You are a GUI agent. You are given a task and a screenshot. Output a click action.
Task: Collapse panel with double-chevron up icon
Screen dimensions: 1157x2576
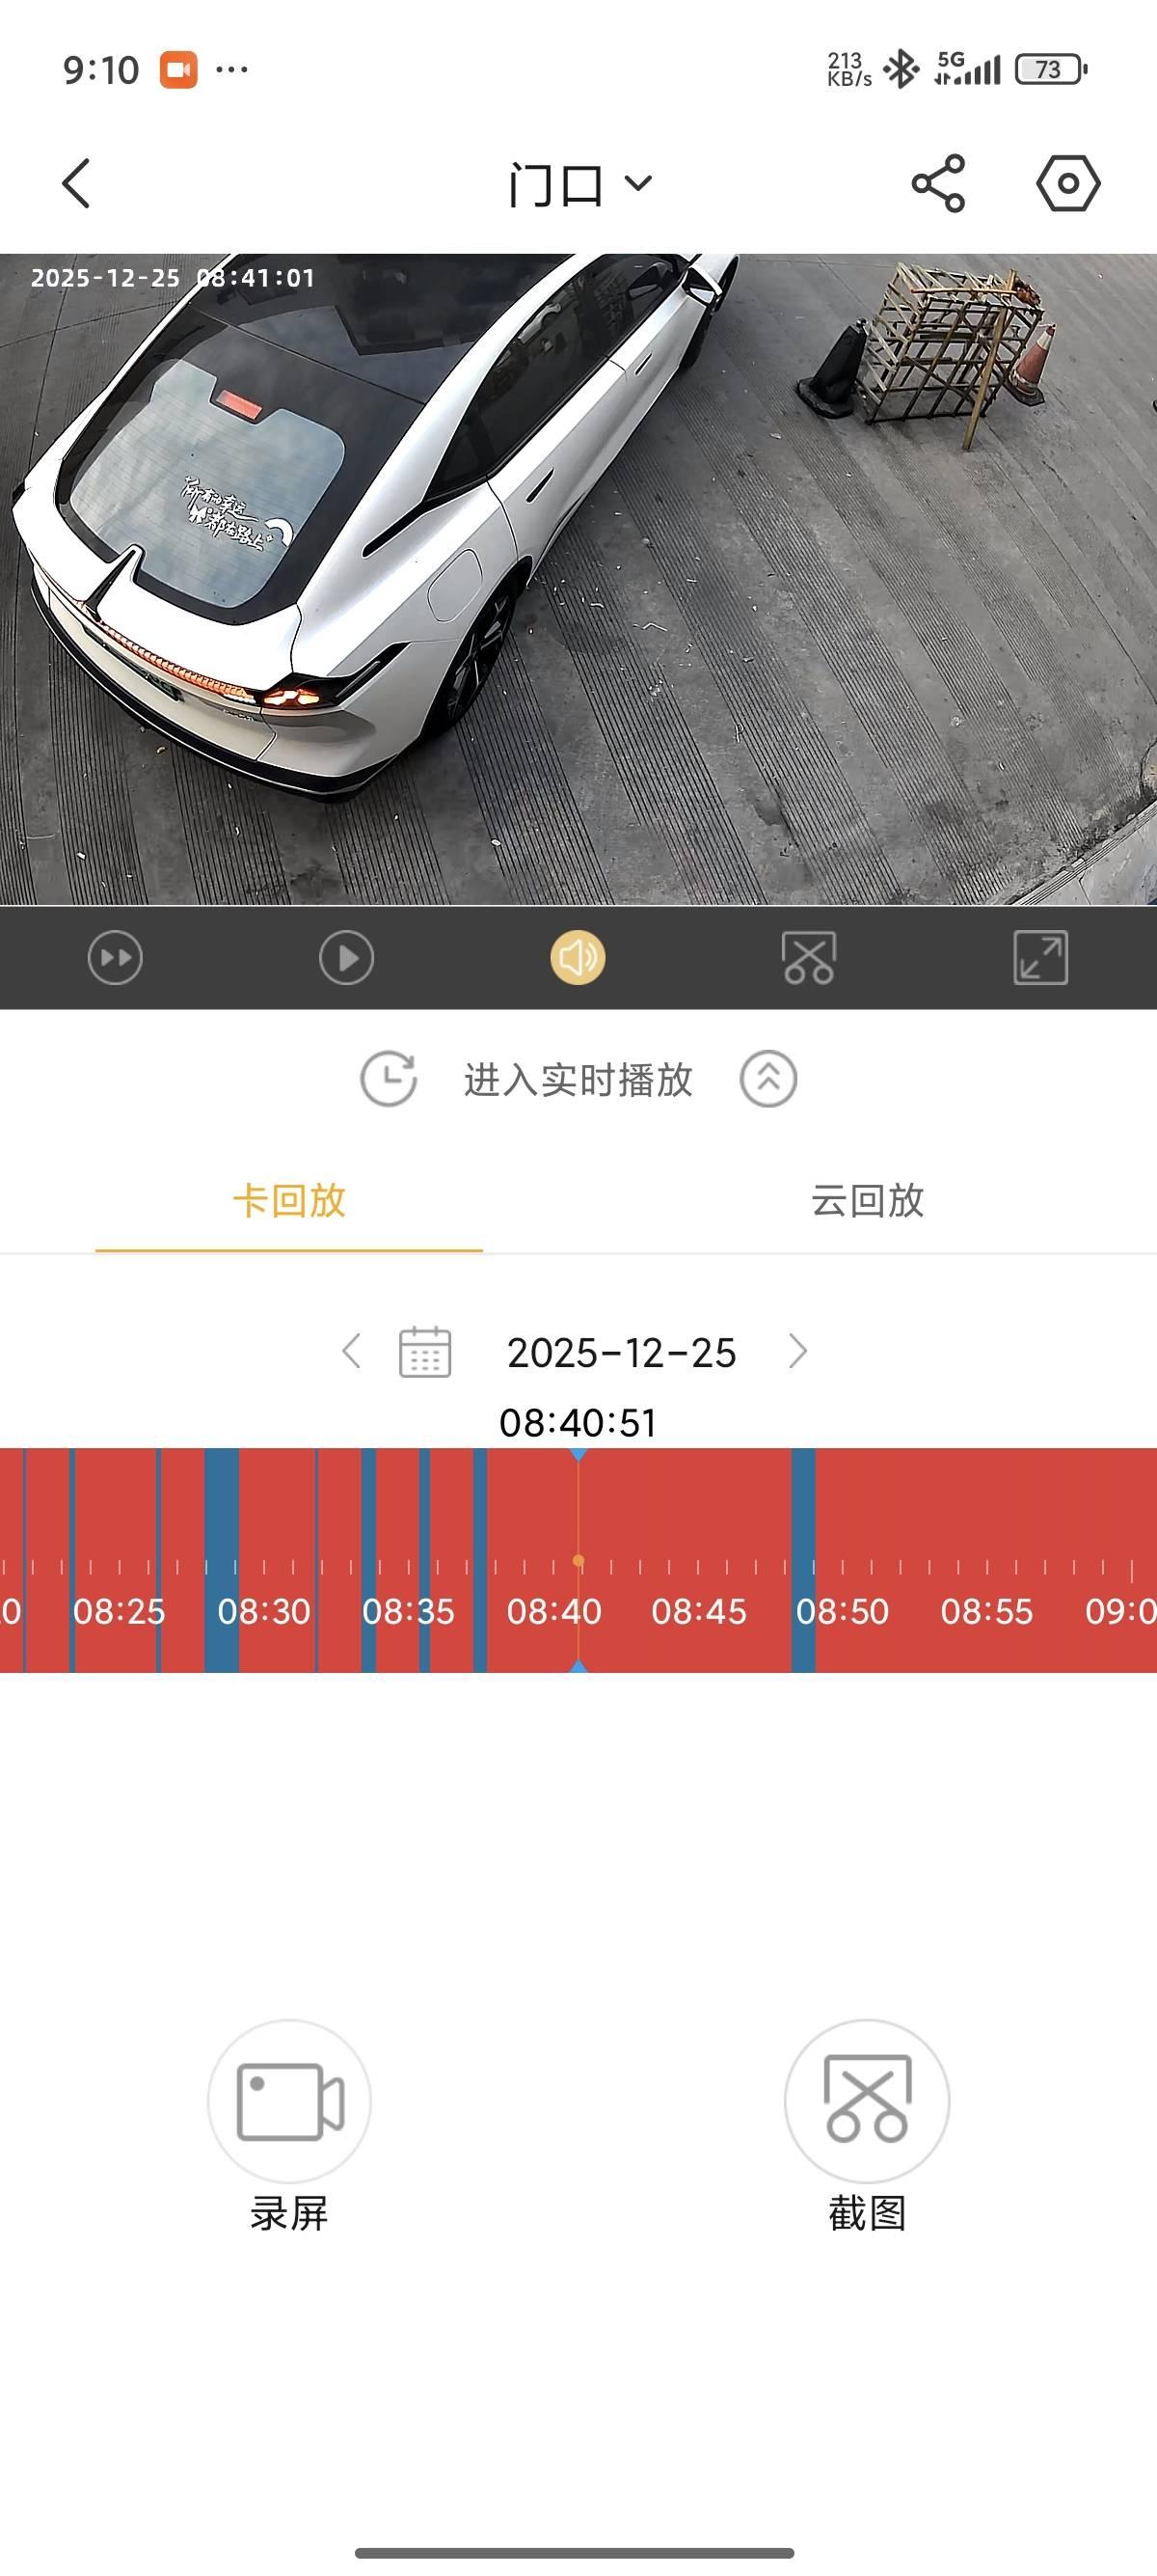point(767,1080)
